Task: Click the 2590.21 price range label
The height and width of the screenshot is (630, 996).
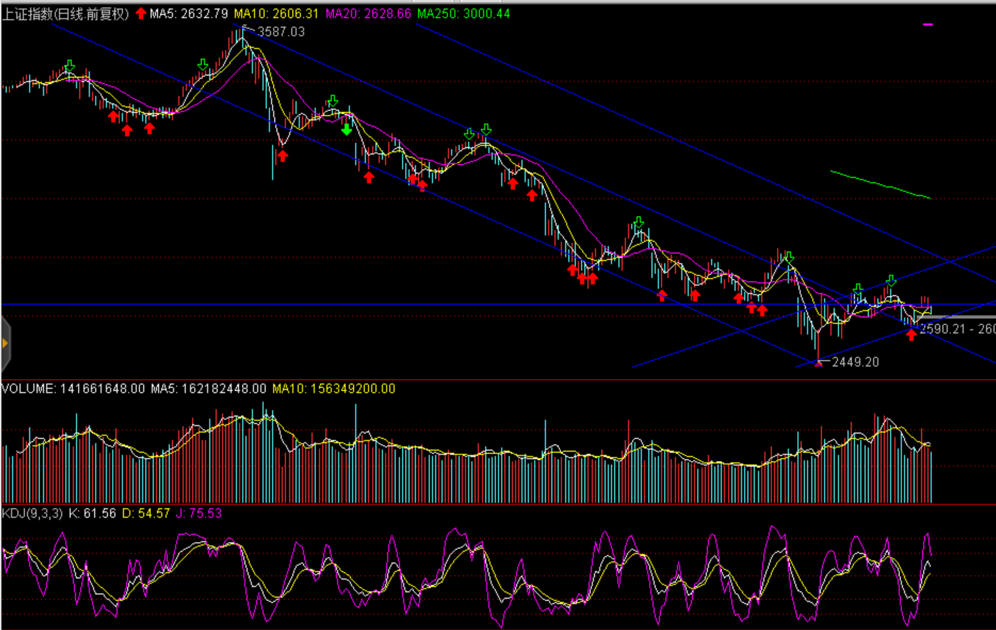Action: coord(956,329)
